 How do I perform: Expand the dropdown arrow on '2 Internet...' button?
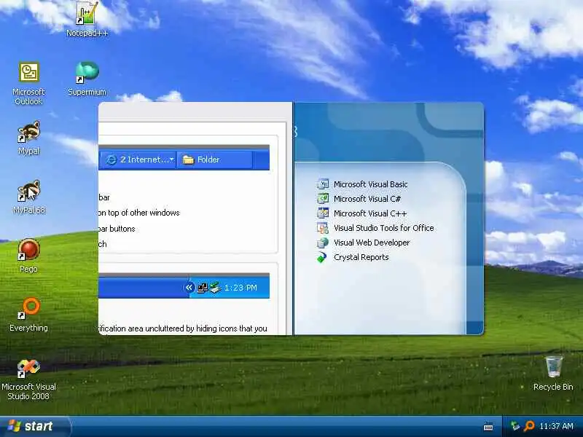pos(171,160)
